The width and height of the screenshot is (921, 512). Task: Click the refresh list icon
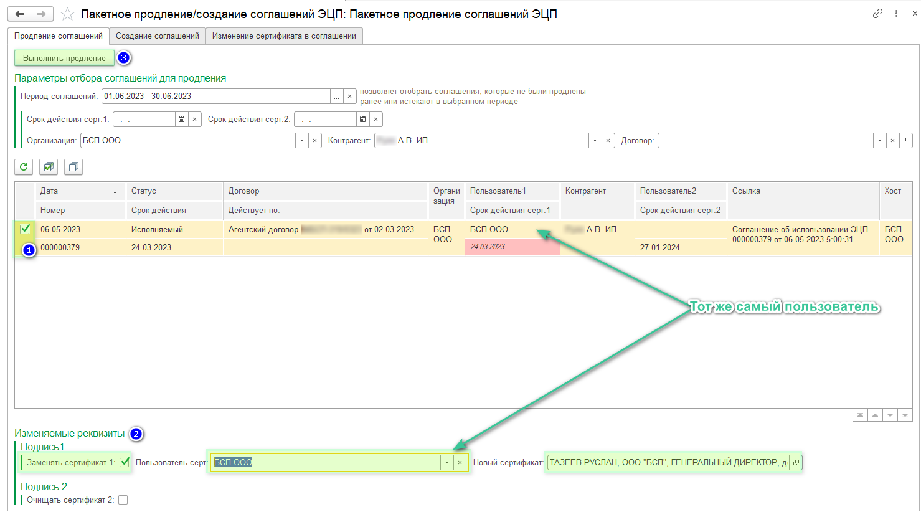pos(24,167)
